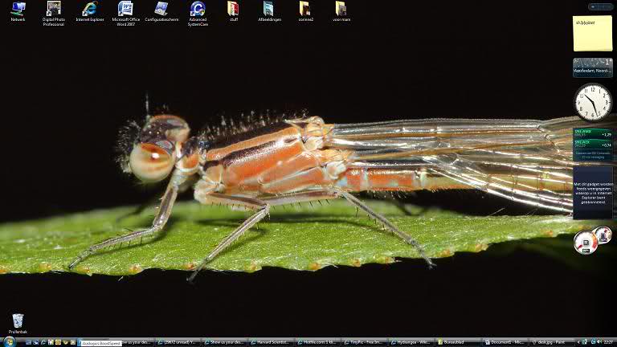Click the Internet Explorer quick launch icon
Viewport: 617px width, 347px height.
pyautogui.click(x=43, y=343)
